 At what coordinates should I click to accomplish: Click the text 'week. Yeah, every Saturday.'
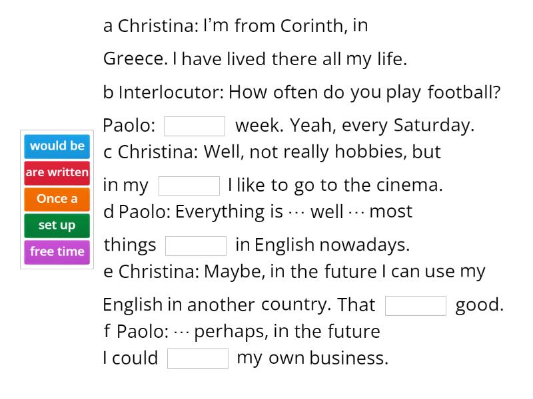coord(354,126)
